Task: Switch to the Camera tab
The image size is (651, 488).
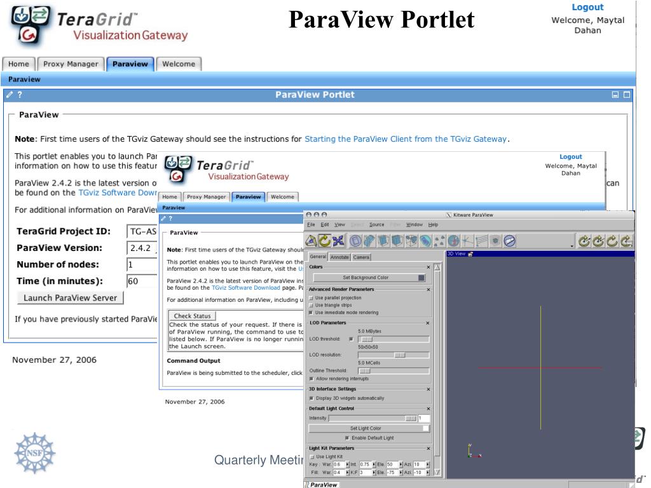Action: [x=361, y=257]
